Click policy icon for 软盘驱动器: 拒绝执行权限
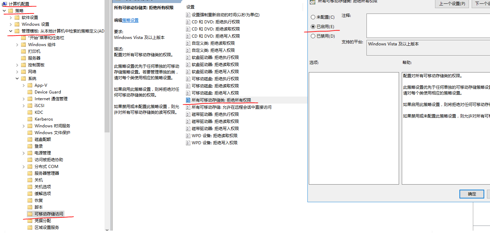Screen dimensions: 490x233 tap(188, 57)
